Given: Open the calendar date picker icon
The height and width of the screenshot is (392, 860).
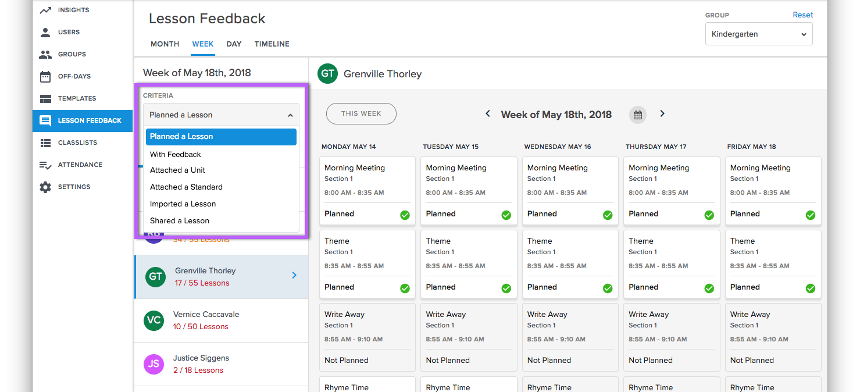Looking at the screenshot, I should [x=638, y=115].
